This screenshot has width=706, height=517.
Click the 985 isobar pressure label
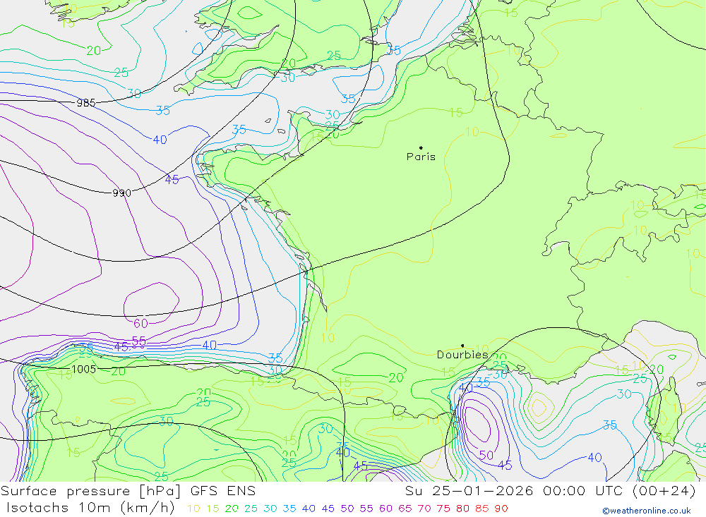[85, 102]
